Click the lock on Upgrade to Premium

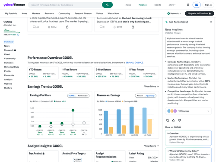click(x=210, y=13)
